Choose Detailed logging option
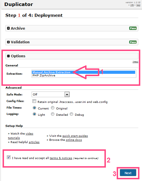The height and width of the screenshot is (181, 142). pos(53,114)
